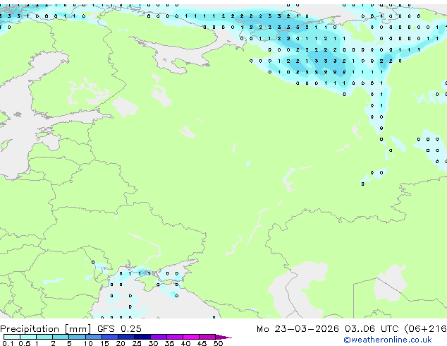This screenshot has width=447, height=346.
Task: Click the weatheronline.co.uk copyright link
Action: point(388,340)
